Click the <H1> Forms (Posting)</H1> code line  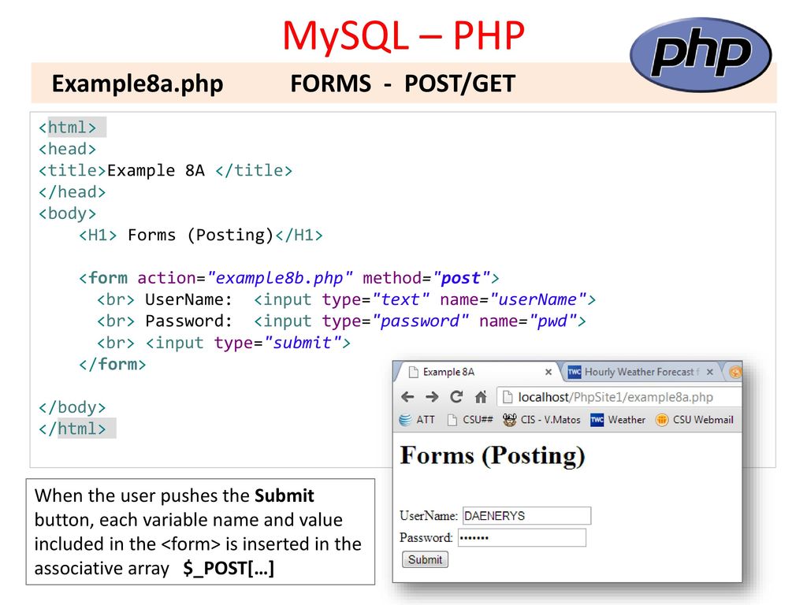pos(201,235)
